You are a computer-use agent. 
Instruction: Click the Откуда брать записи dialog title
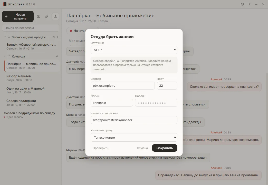[112, 36]
